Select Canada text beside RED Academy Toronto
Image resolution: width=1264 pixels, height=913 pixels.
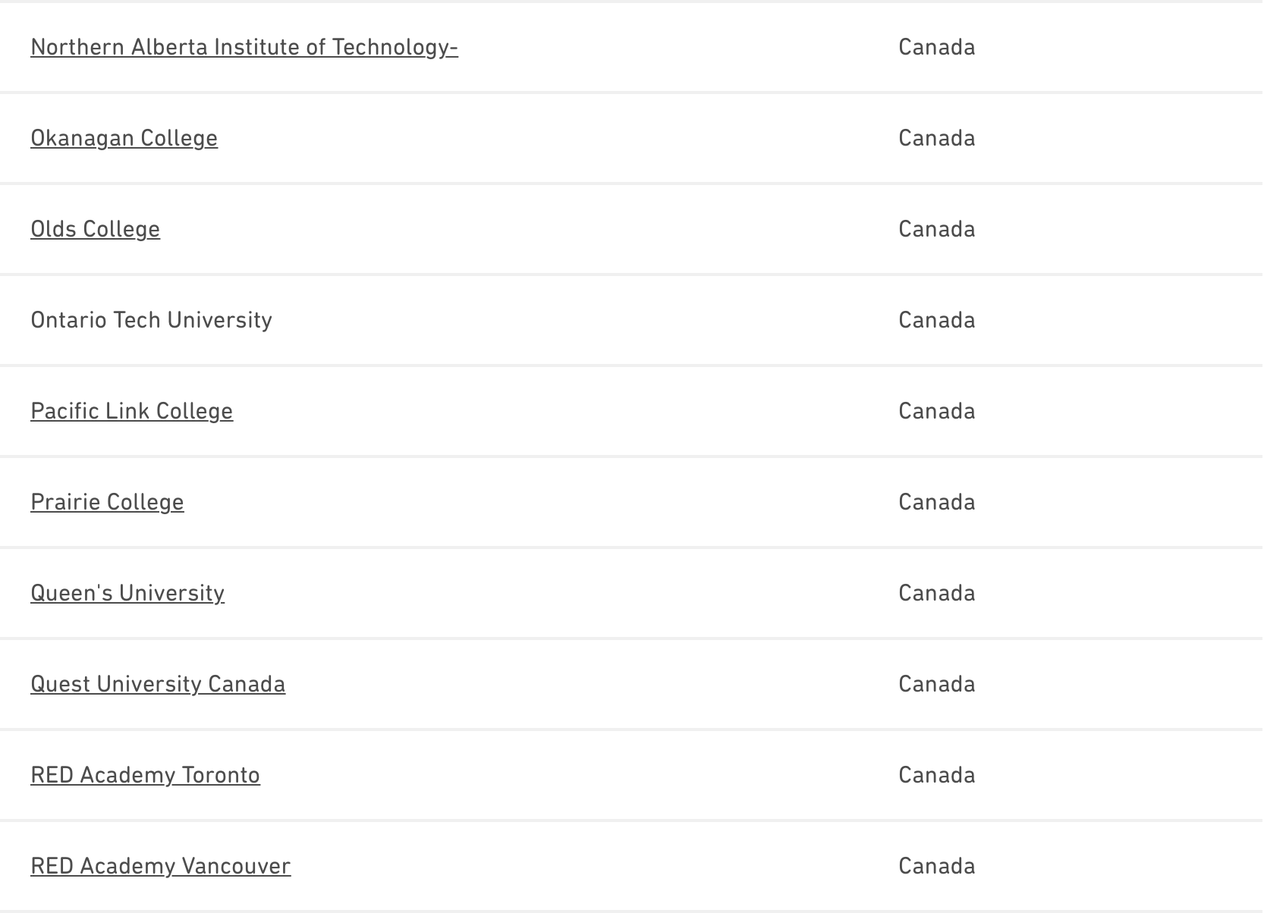(x=936, y=775)
